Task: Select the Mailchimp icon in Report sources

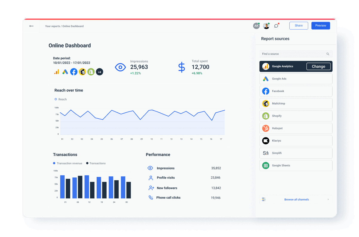Action: (266, 103)
